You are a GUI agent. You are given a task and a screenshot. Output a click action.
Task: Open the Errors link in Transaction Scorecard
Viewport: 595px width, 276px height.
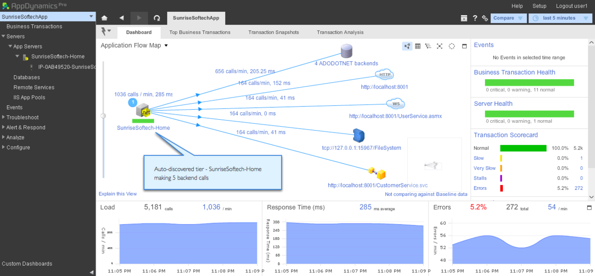(x=480, y=188)
